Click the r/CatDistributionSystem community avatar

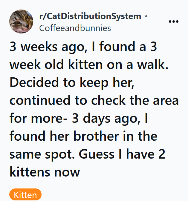[x=22, y=21]
